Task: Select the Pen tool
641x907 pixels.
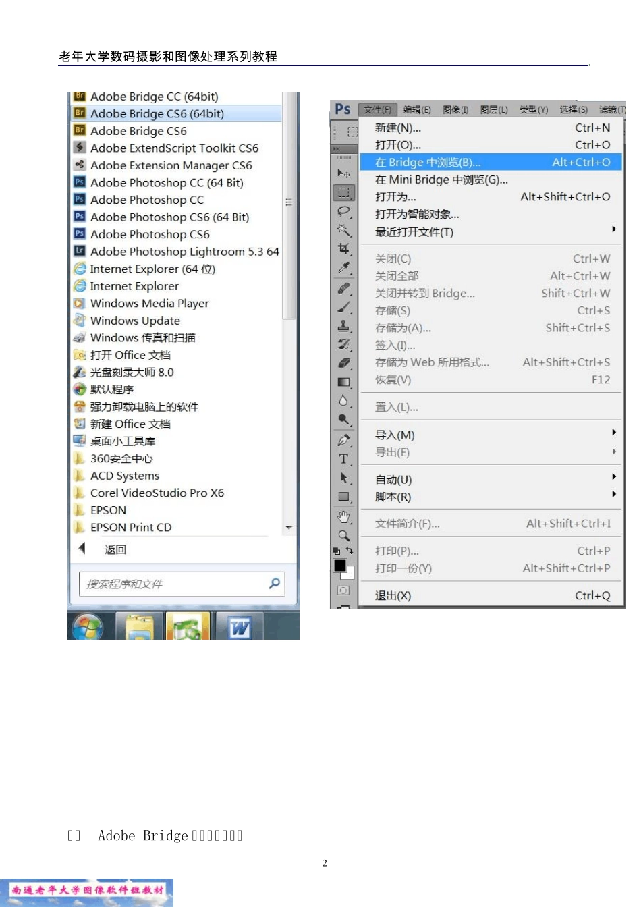Action: 343,440
